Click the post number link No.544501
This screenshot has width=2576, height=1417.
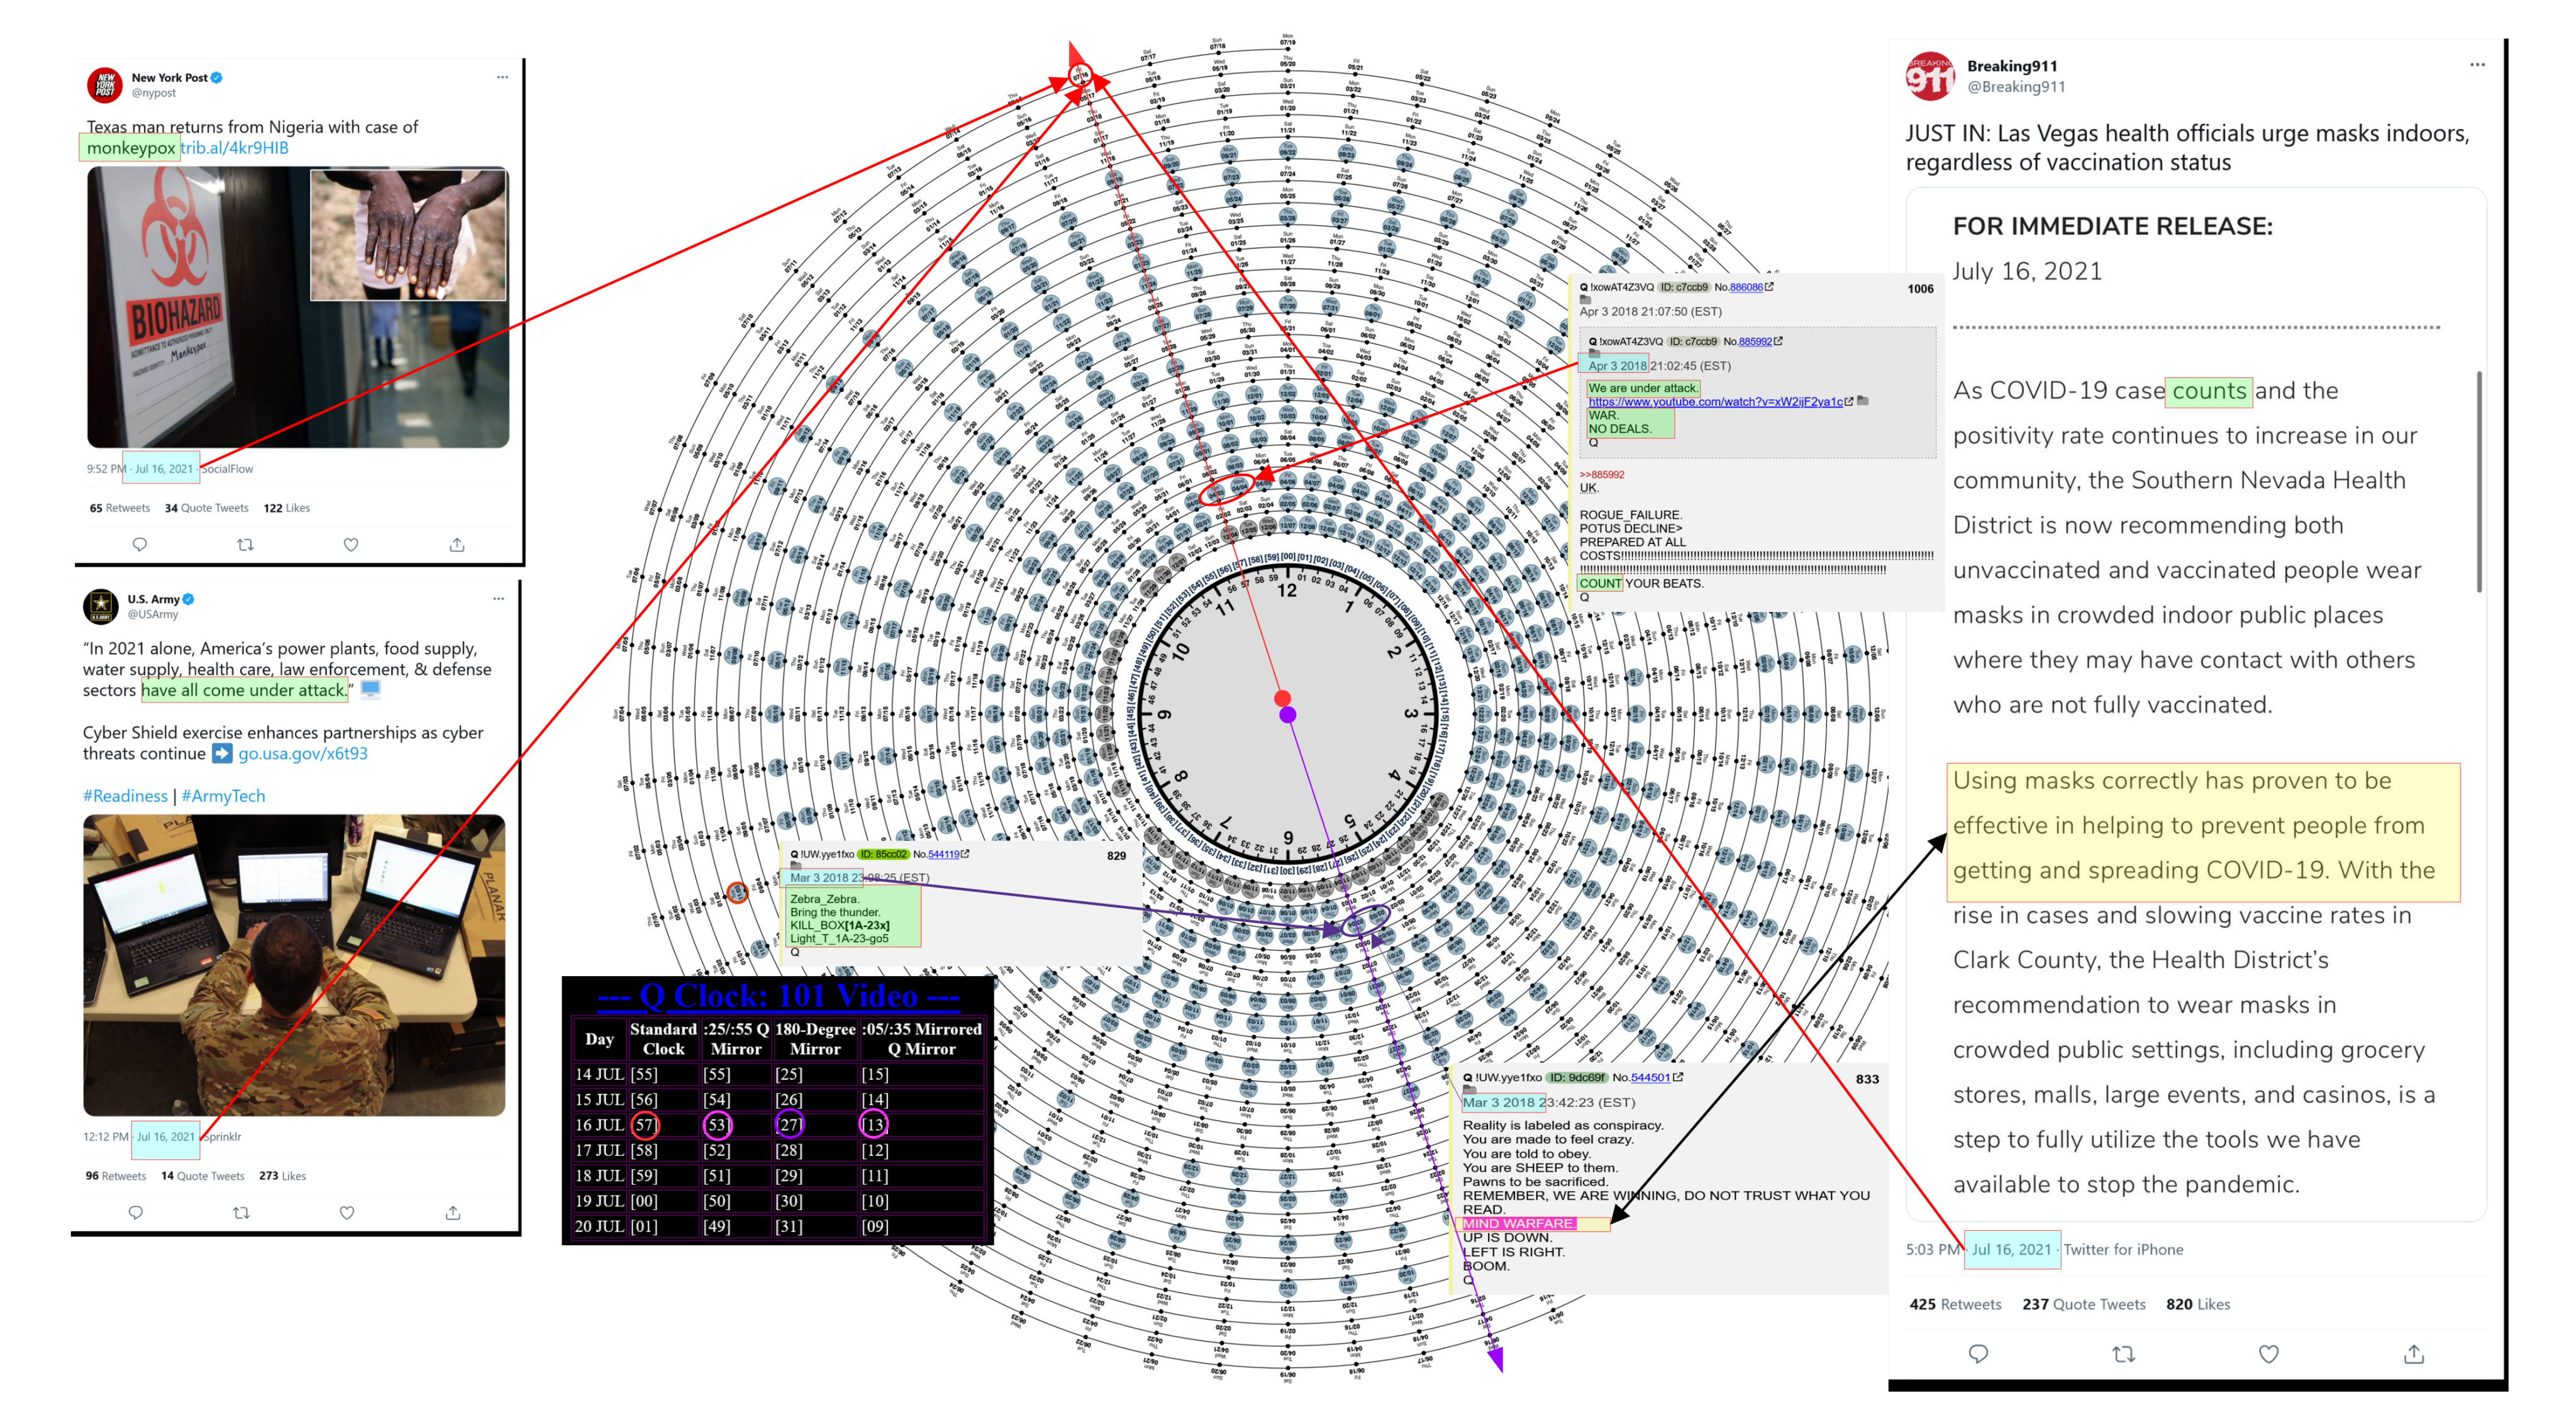point(1651,1077)
